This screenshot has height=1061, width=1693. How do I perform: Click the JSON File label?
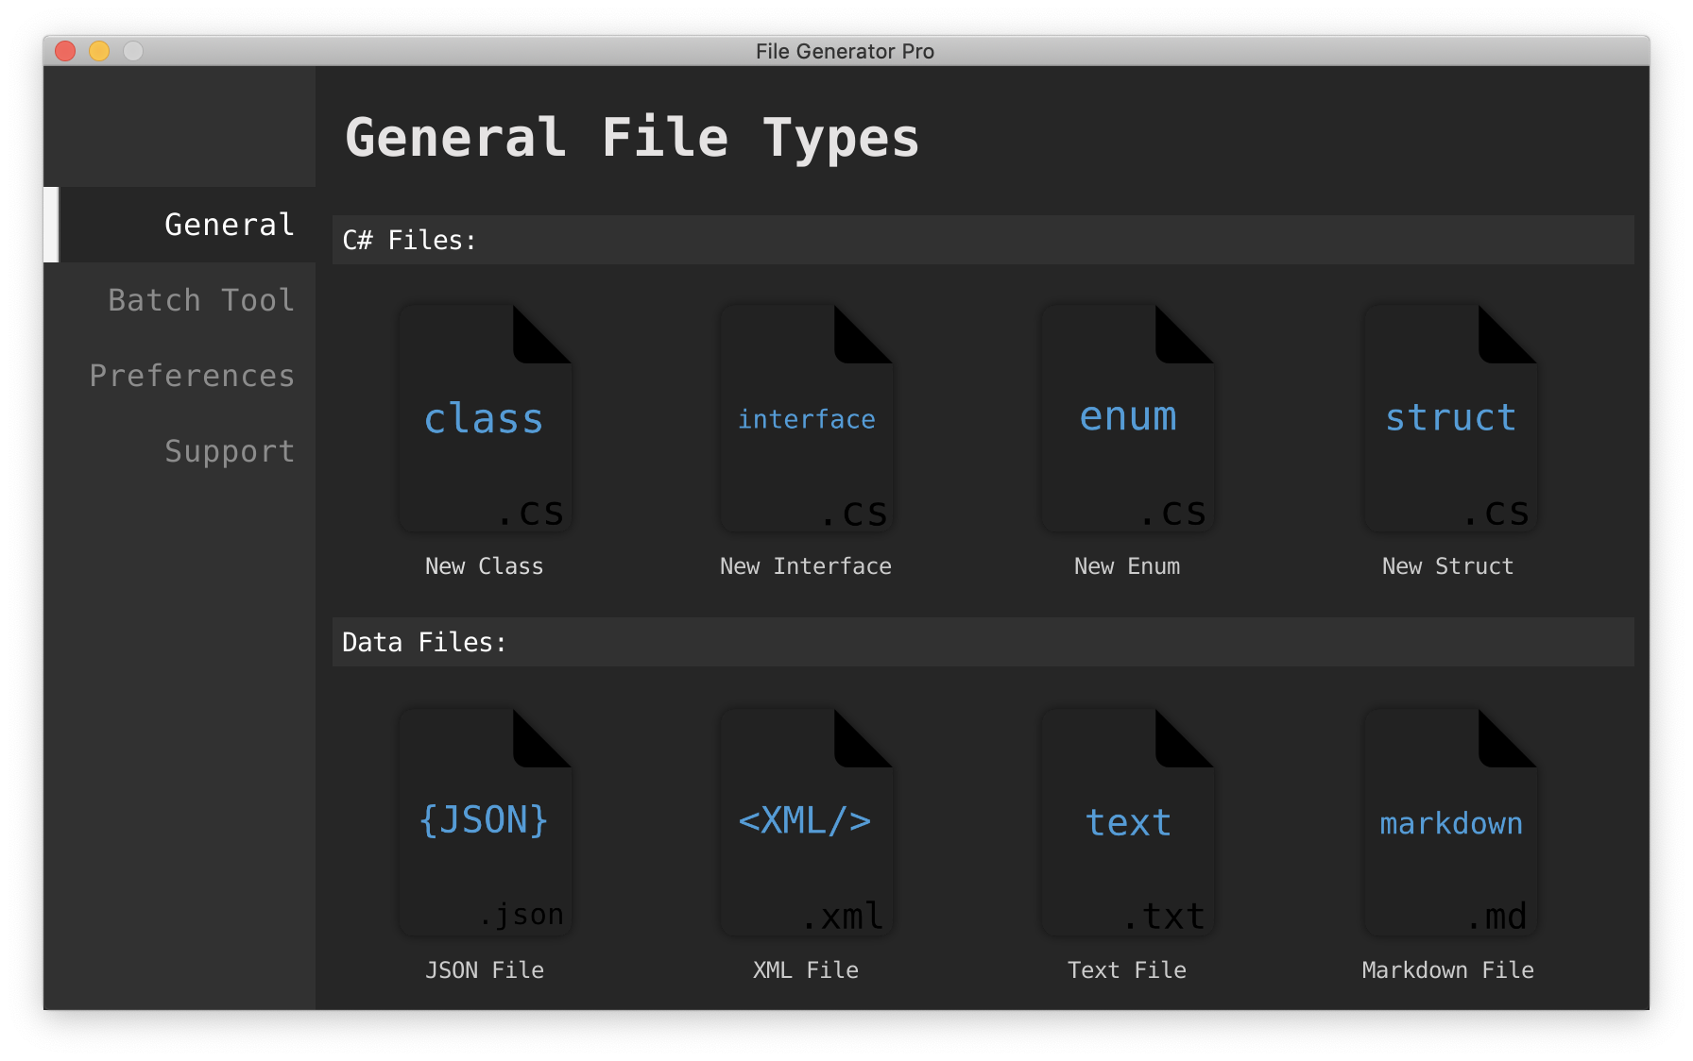click(485, 970)
